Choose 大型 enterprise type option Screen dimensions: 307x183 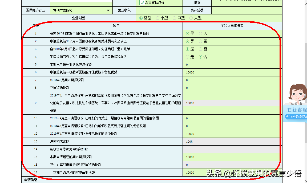(x=191, y=18)
